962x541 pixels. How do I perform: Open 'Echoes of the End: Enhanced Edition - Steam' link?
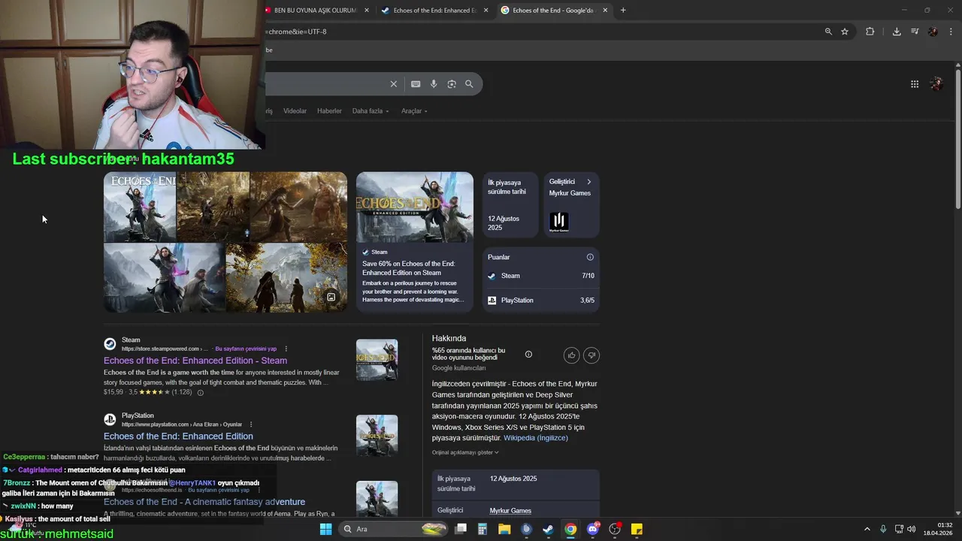(x=195, y=361)
